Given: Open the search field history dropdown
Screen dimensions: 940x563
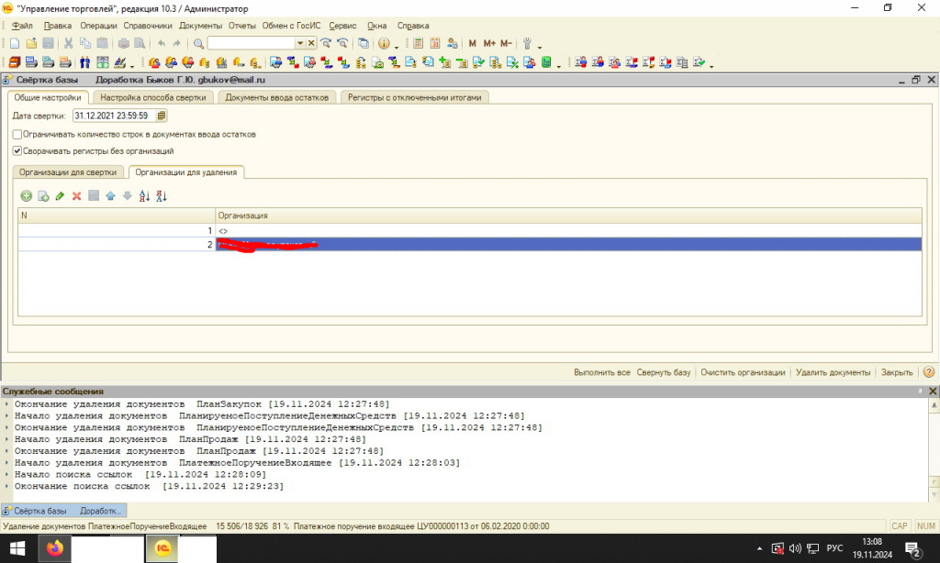Looking at the screenshot, I should pos(300,43).
